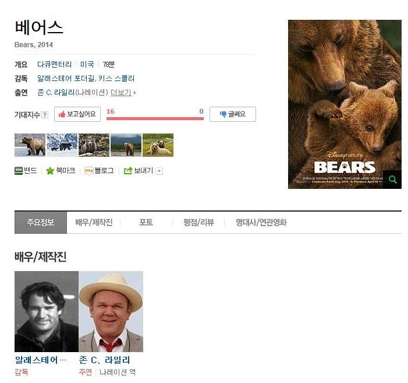The width and height of the screenshot is (408, 383).
Task: Switch to the 배우/제작진 tab
Action: pos(94,223)
